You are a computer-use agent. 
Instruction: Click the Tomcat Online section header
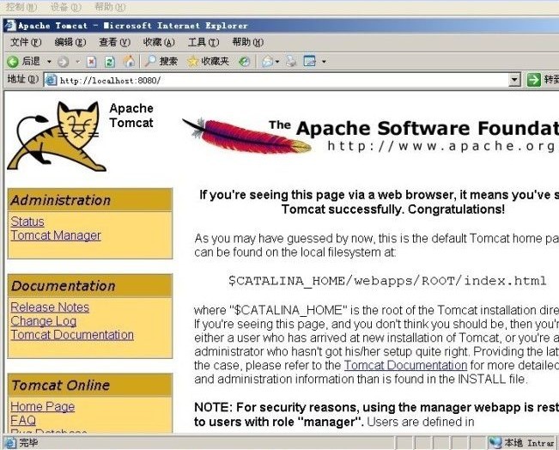point(90,385)
